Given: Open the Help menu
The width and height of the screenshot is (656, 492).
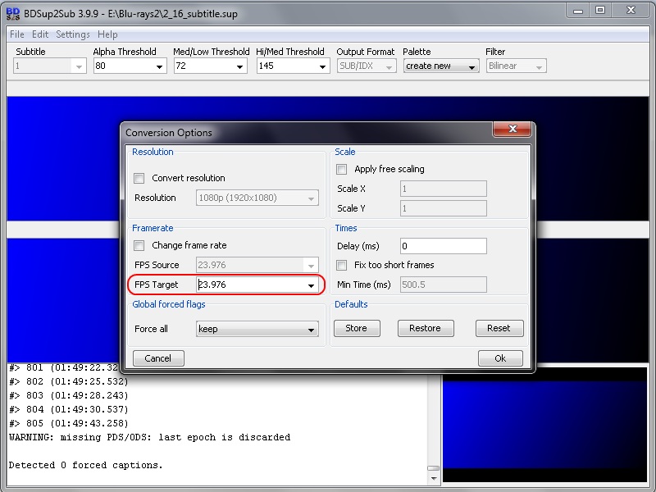Looking at the screenshot, I should (x=107, y=34).
